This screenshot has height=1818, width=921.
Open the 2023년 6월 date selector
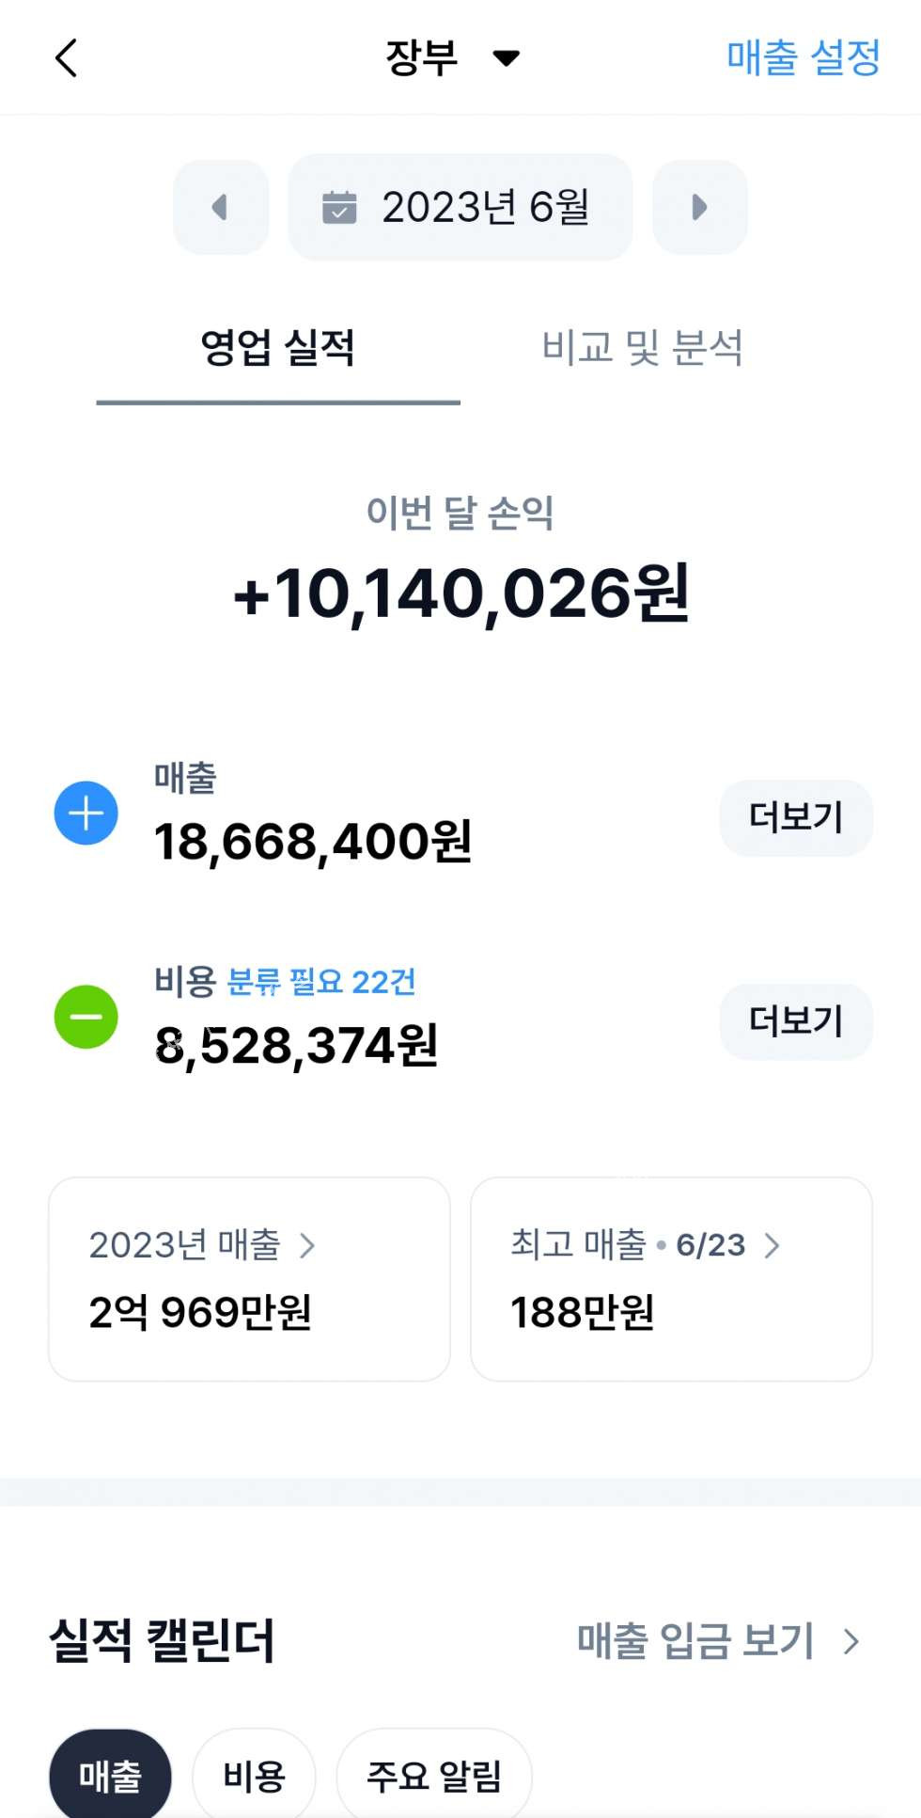click(460, 207)
